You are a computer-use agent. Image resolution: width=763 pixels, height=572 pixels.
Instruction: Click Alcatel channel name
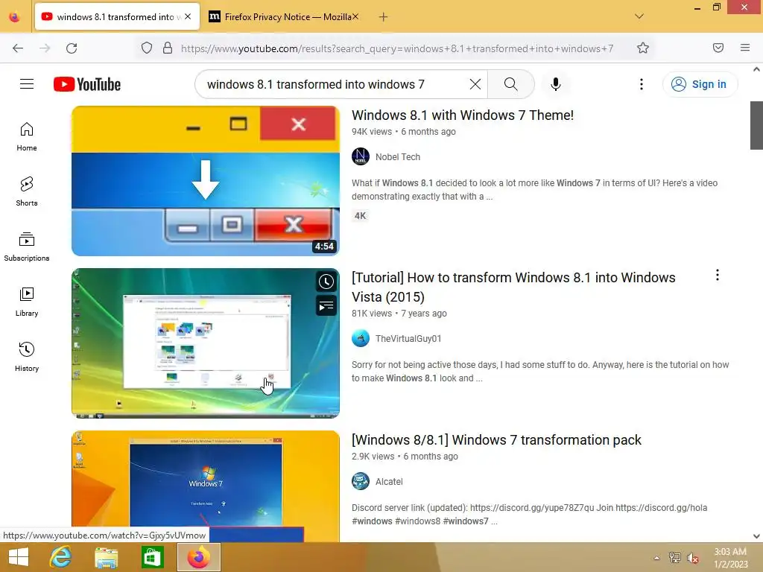click(x=389, y=482)
